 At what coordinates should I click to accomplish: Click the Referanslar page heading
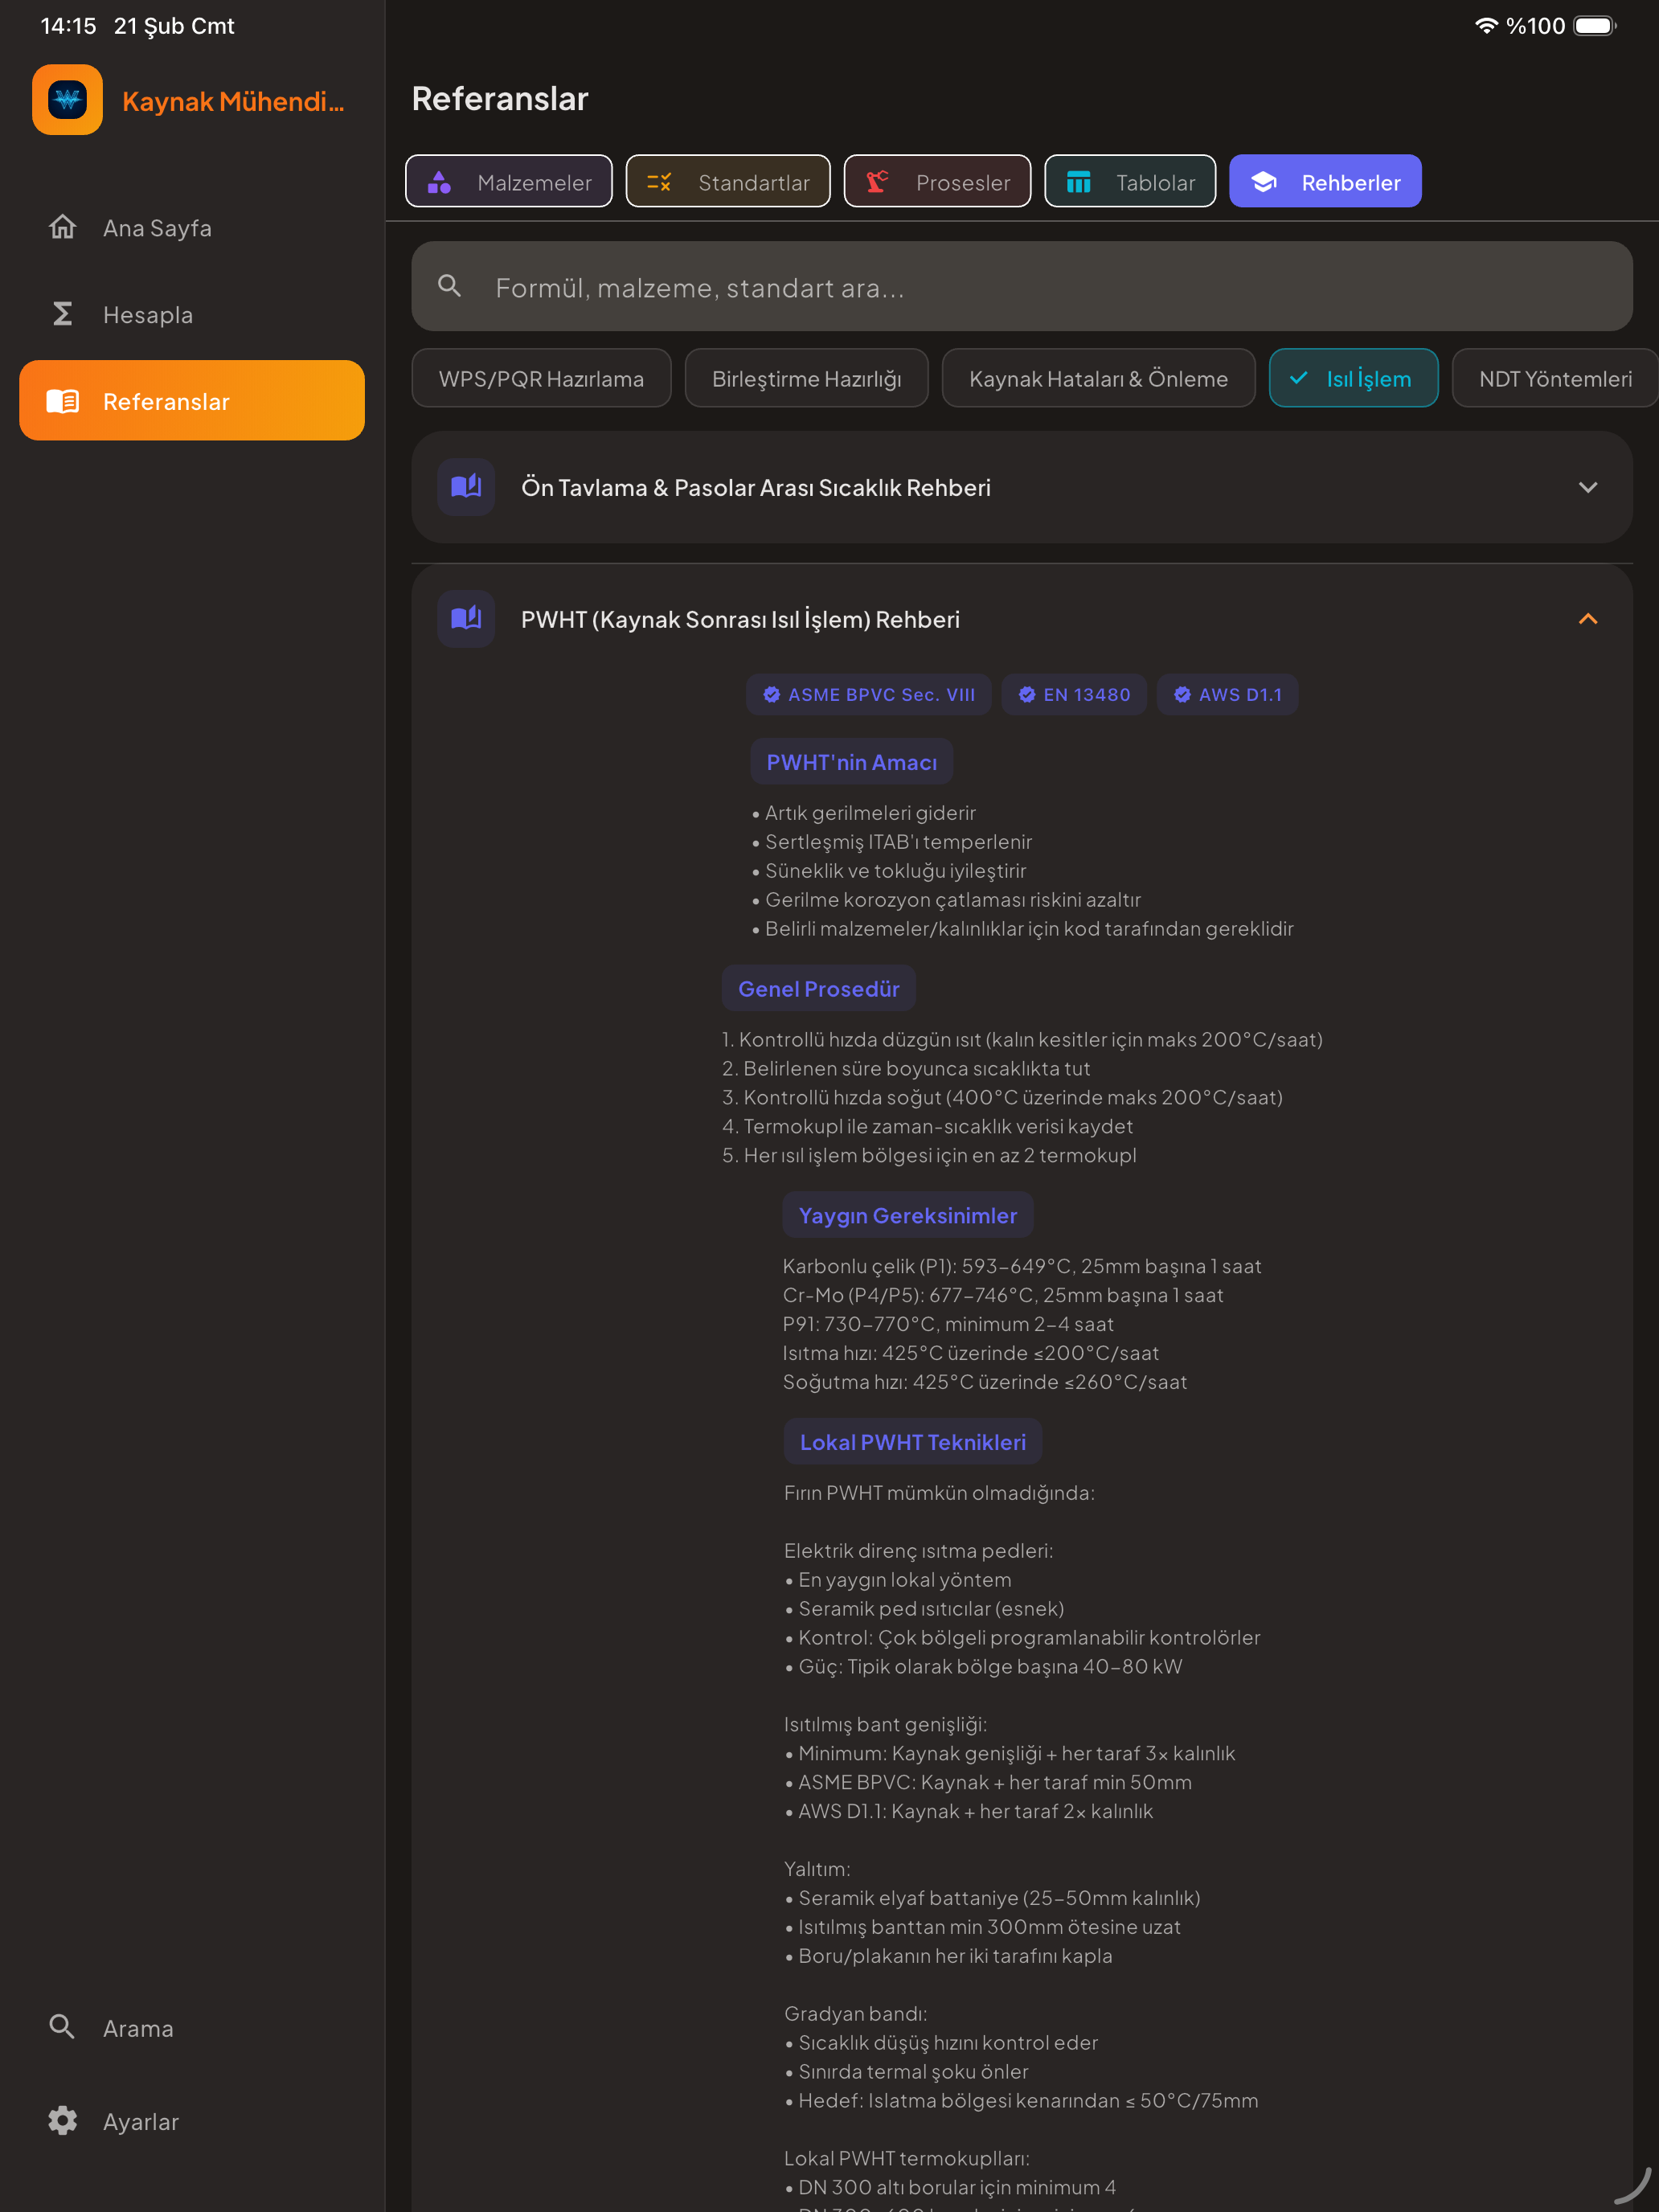(x=500, y=99)
